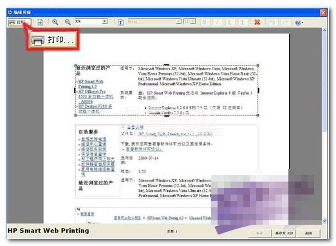Toggle underline formatting
The width and height of the screenshot is (336, 246).
pos(230,22)
